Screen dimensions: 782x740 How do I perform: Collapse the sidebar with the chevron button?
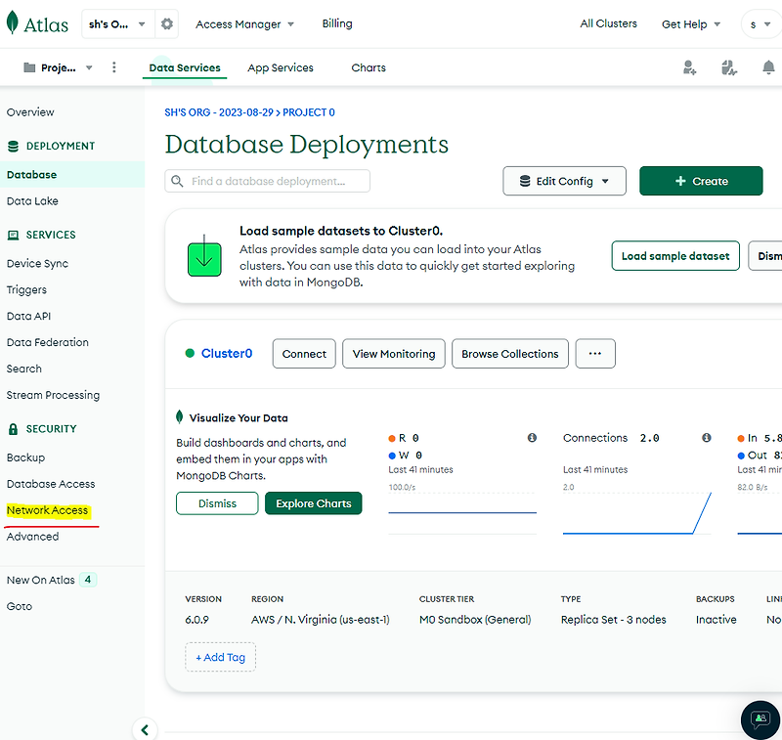coord(145,730)
